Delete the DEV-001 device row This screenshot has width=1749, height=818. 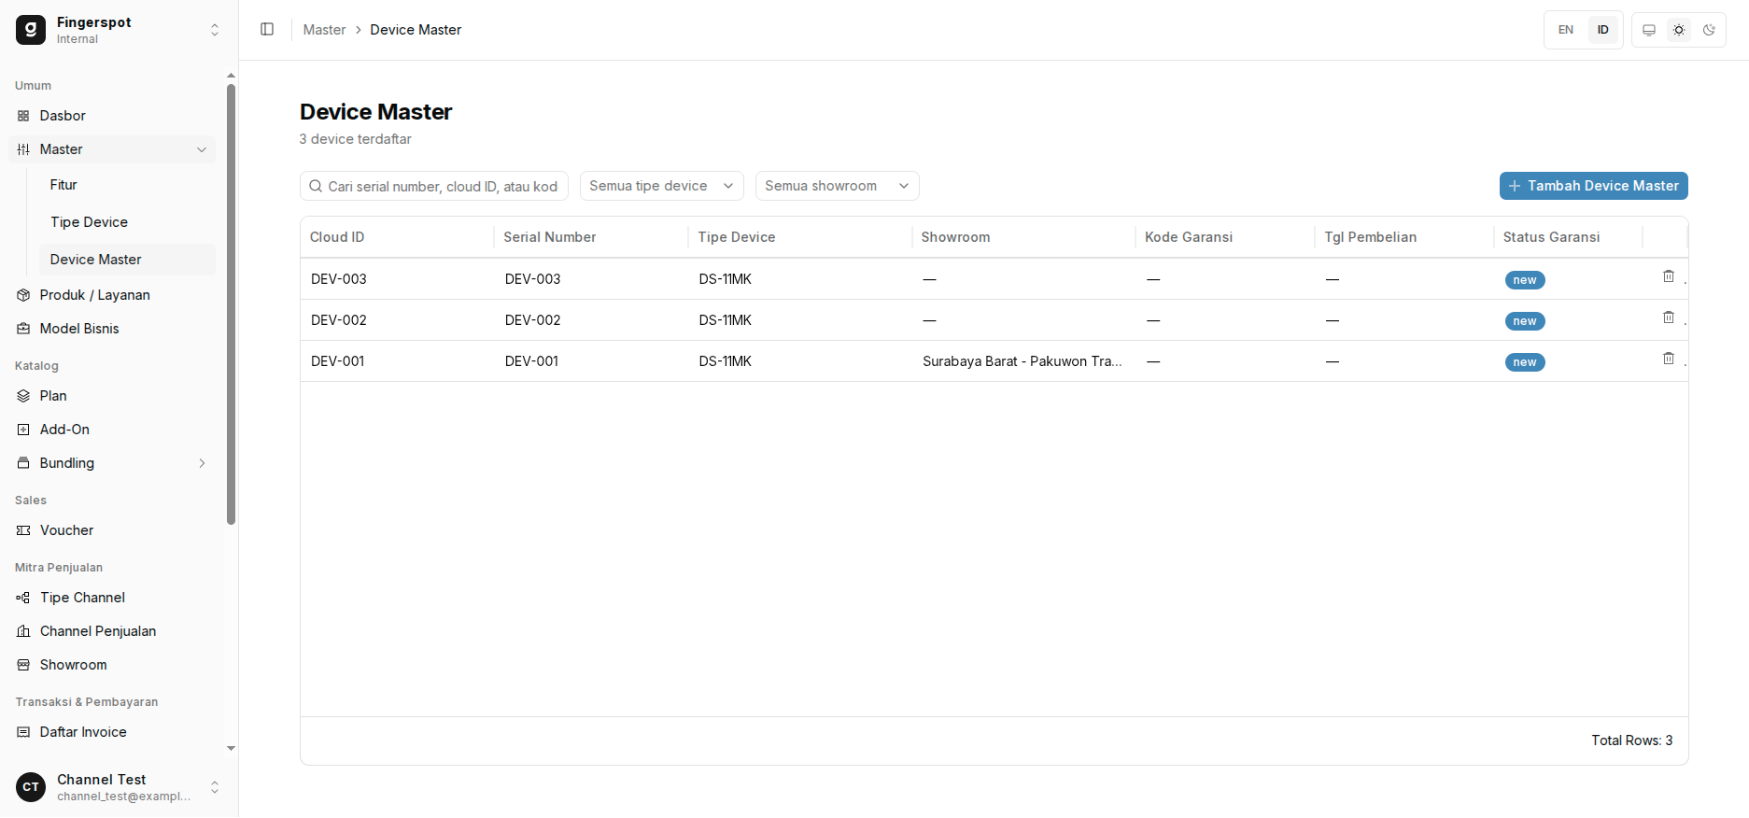point(1669,359)
